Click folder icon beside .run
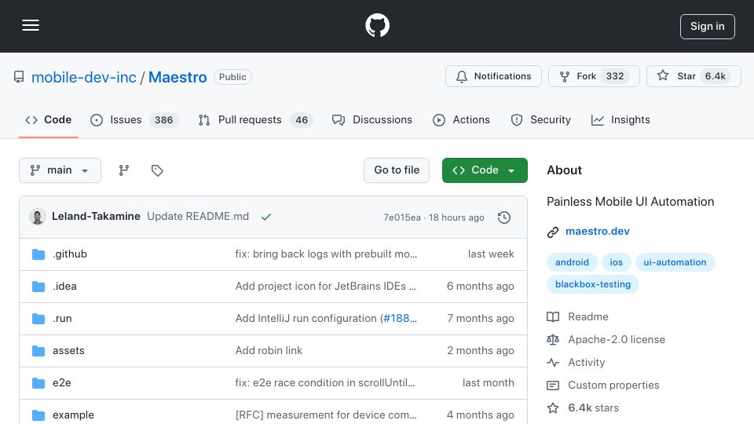754x424 pixels. (38, 319)
